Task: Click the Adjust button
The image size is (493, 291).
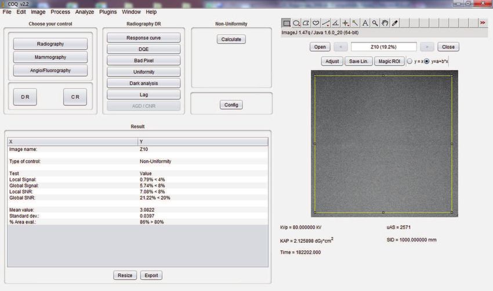Action: click(x=332, y=61)
